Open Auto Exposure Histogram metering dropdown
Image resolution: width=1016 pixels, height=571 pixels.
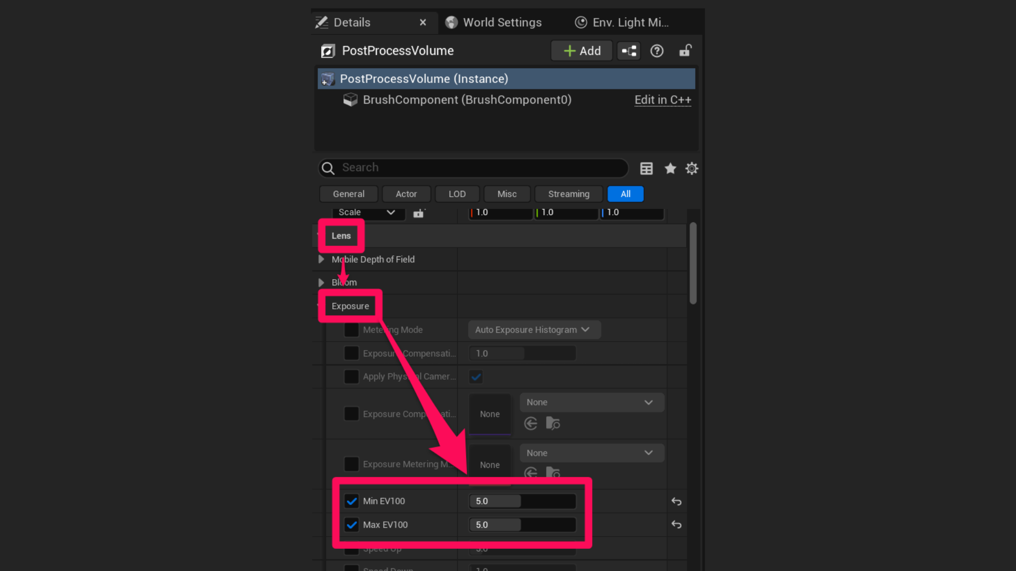[534, 330]
